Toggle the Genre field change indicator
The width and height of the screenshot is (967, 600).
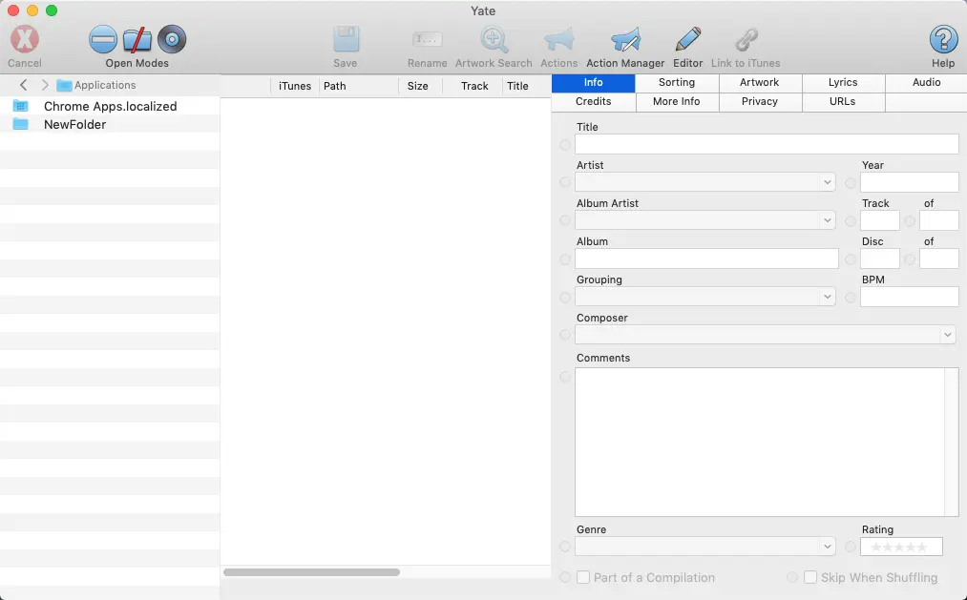click(565, 547)
